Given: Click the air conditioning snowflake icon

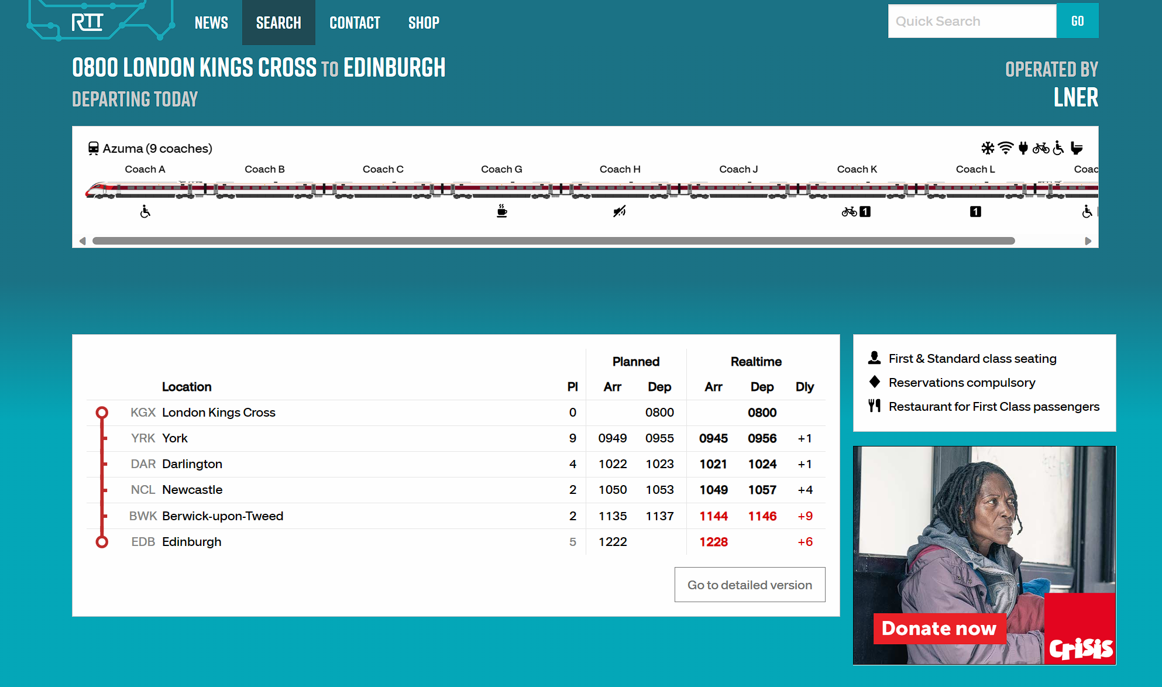Looking at the screenshot, I should click(x=988, y=148).
